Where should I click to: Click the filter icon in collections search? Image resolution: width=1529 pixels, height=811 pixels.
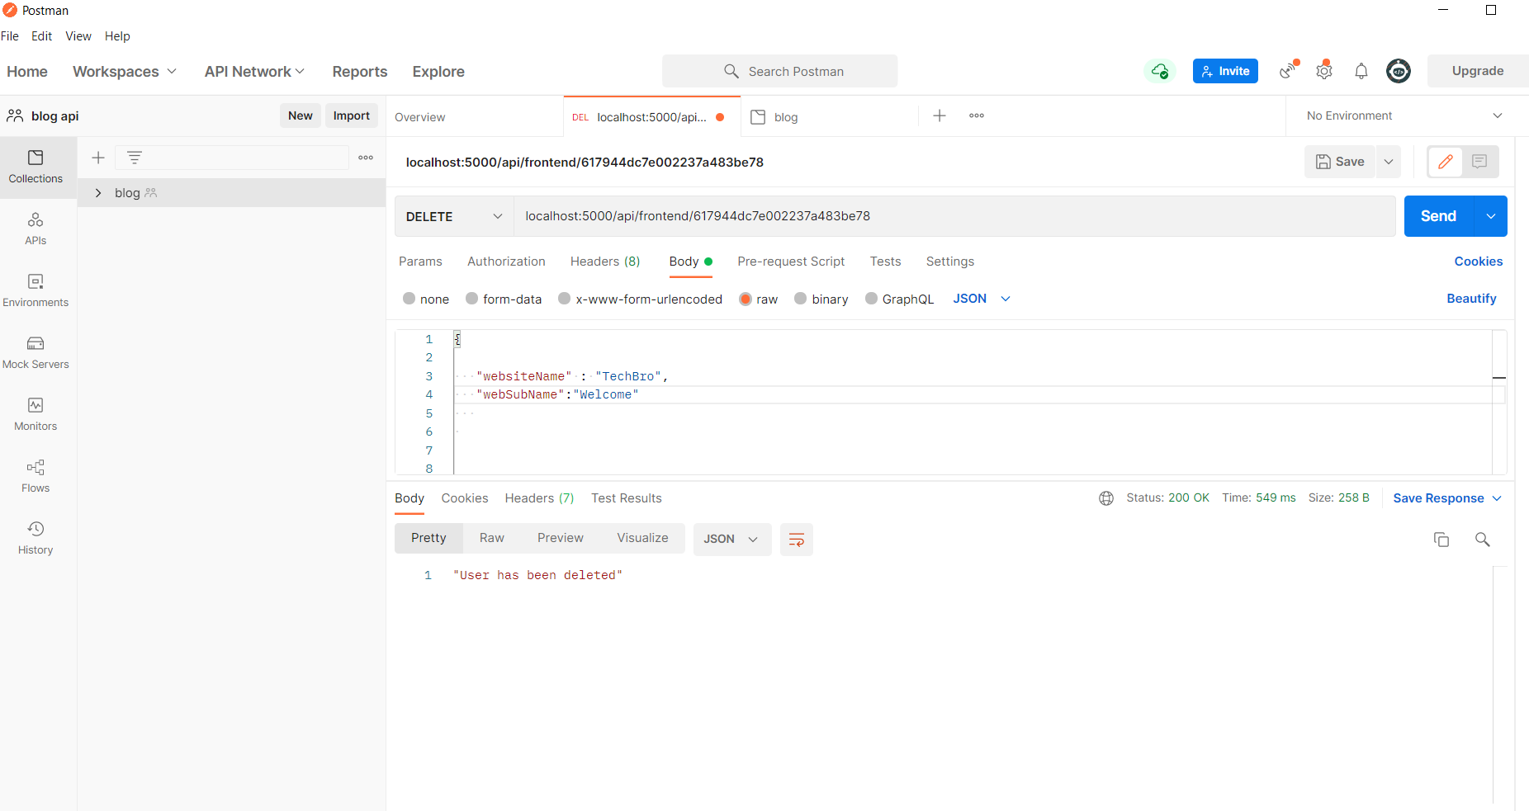[135, 158]
